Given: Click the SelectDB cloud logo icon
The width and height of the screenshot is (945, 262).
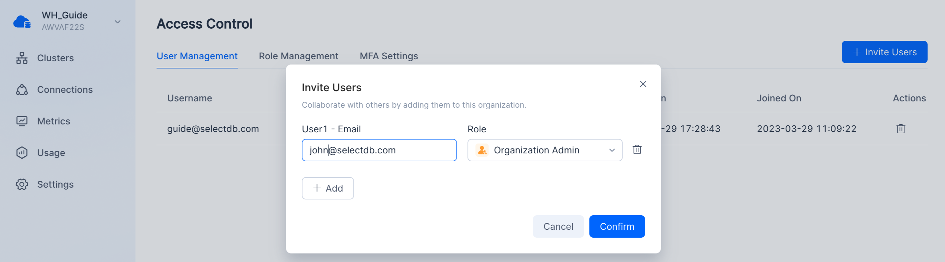Looking at the screenshot, I should tap(22, 22).
